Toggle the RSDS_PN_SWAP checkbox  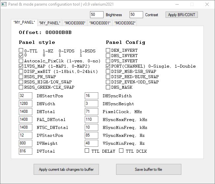point(21,77)
